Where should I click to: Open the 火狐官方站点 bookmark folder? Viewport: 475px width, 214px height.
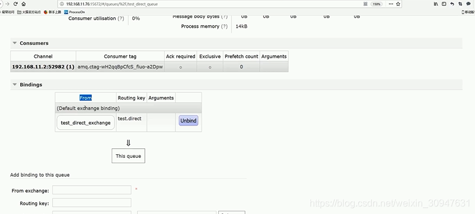tap(29, 12)
